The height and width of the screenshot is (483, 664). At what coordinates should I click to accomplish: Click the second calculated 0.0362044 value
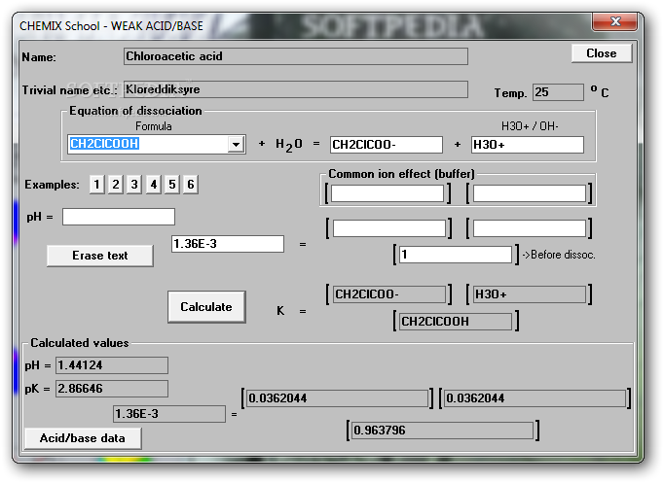pos(535,398)
